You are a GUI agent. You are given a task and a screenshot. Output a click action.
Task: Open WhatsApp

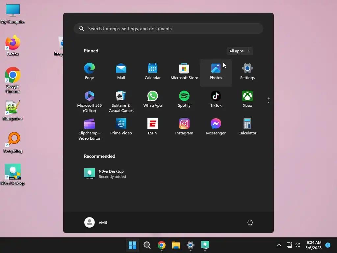(x=153, y=99)
